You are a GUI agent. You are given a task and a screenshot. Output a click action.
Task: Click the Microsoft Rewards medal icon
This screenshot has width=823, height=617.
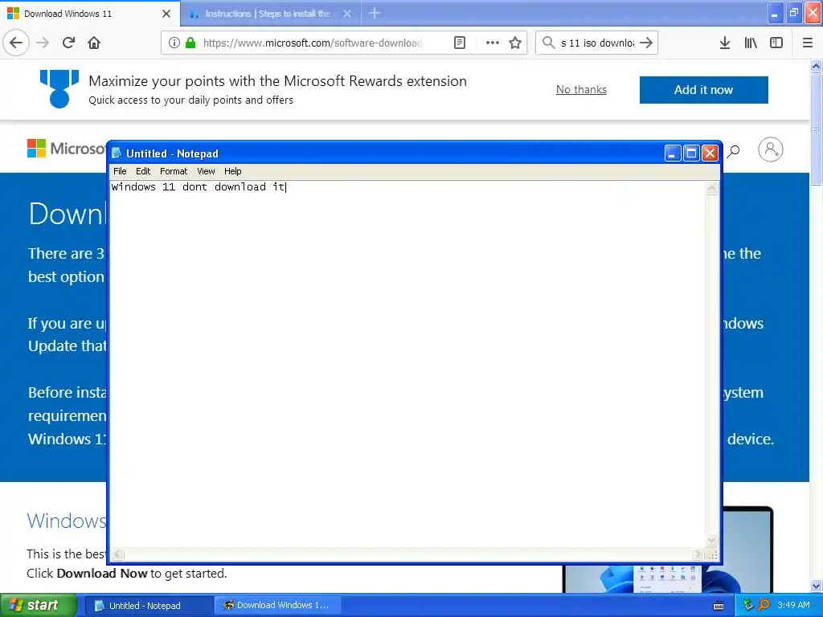coord(59,88)
